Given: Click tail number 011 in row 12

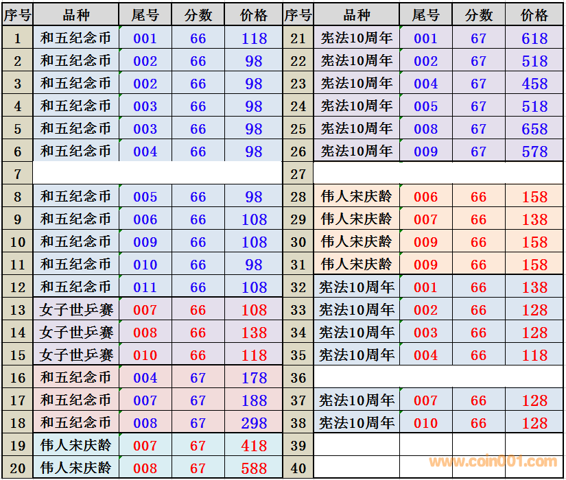Looking at the screenshot, I should (145, 287).
